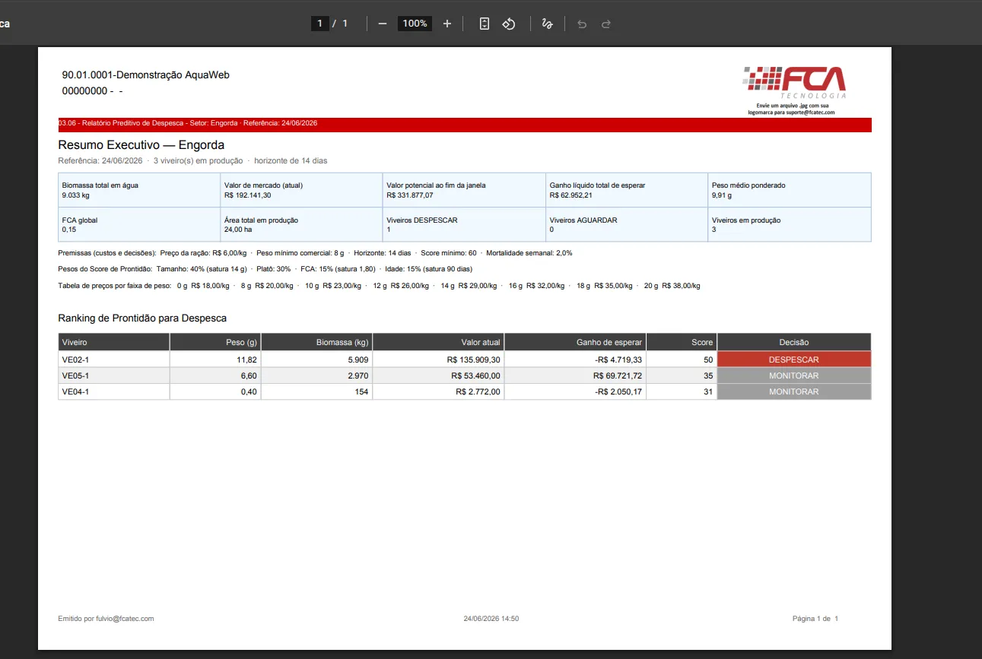Viewport: 982px width, 659px height.
Task: Click the Peso médio ponderado card
Action: click(x=790, y=190)
